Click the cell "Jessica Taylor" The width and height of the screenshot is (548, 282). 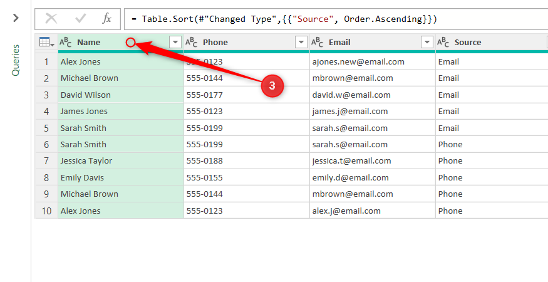(x=121, y=161)
